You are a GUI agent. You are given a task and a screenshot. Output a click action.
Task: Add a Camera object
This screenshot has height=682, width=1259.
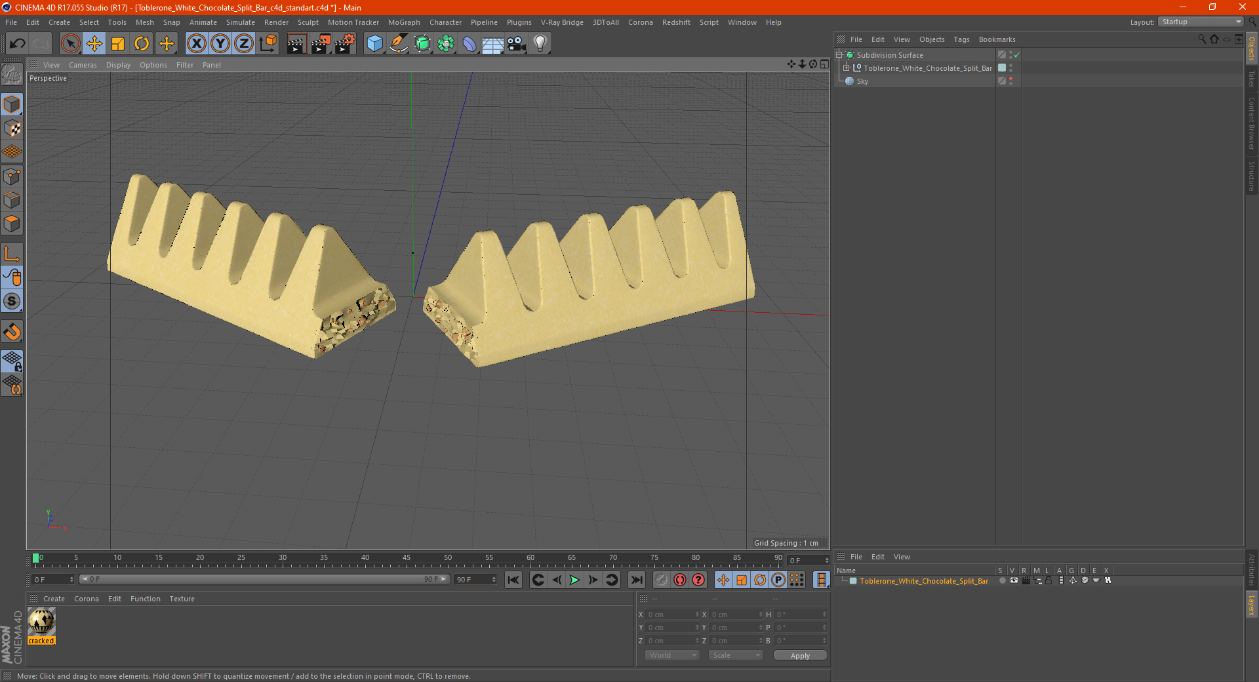click(517, 44)
